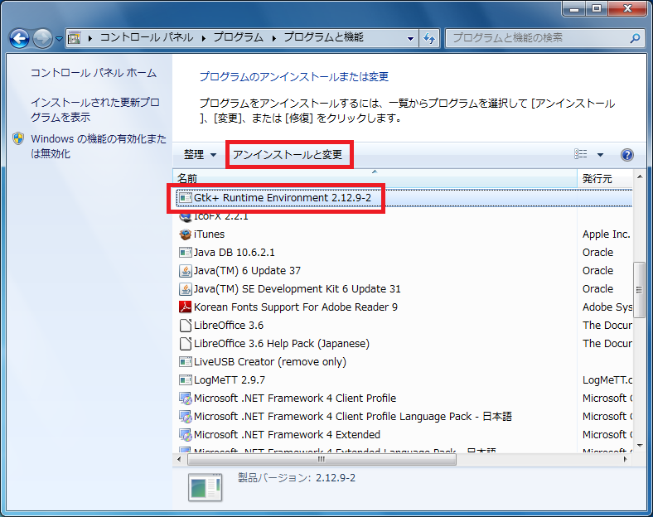Click the Java(TM) 6 Update 37 icon
653x517 pixels.
coord(186,271)
